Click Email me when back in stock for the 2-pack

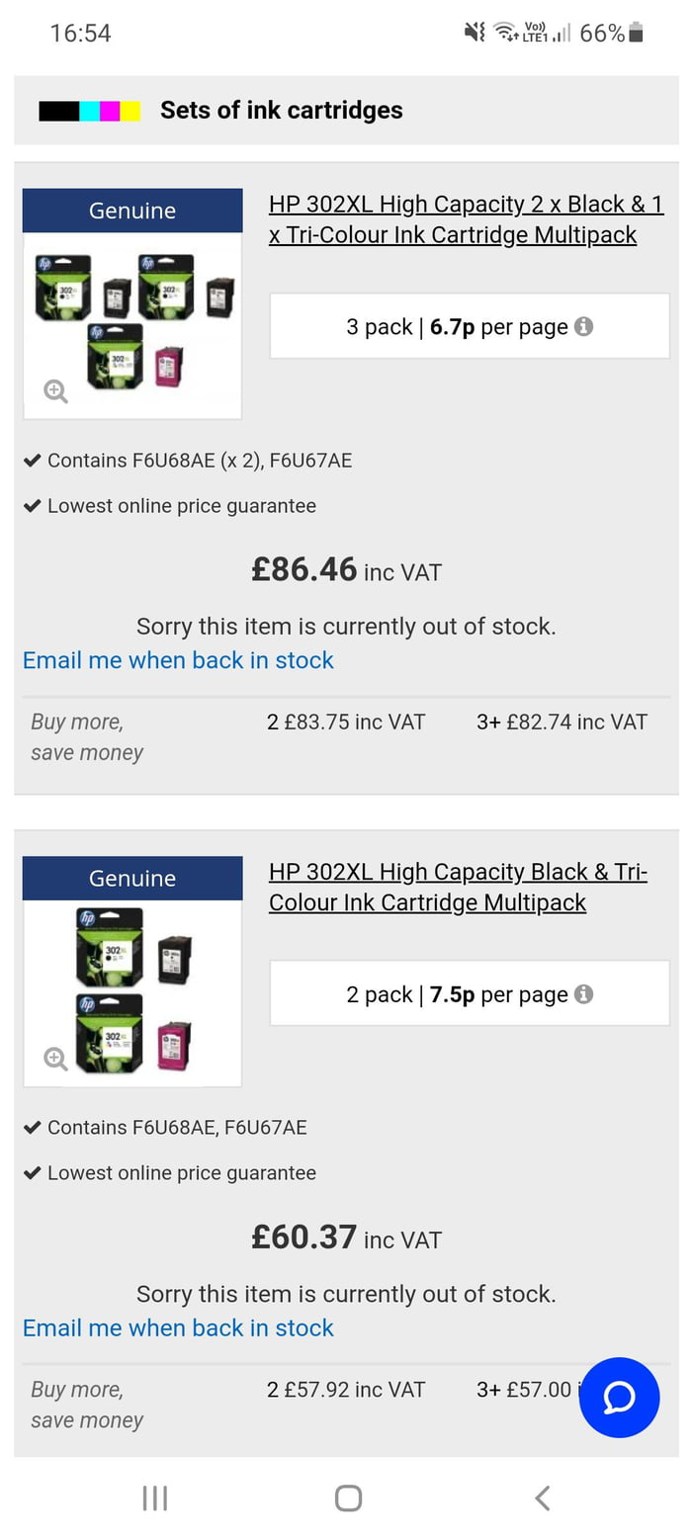178,1327
